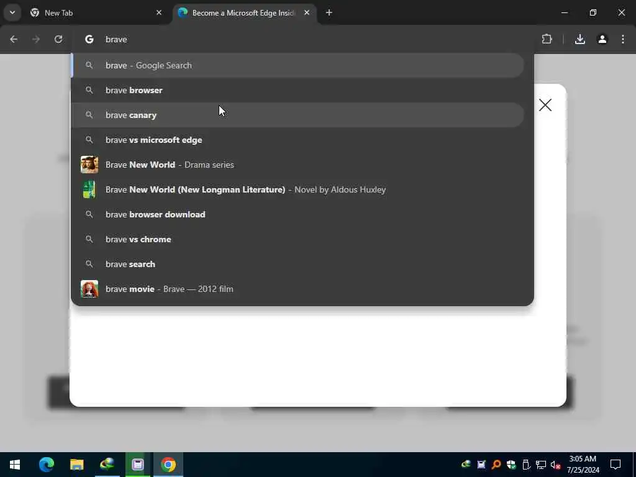
Task: Select Brave New World Drama series suggestion
Action: tap(298, 165)
